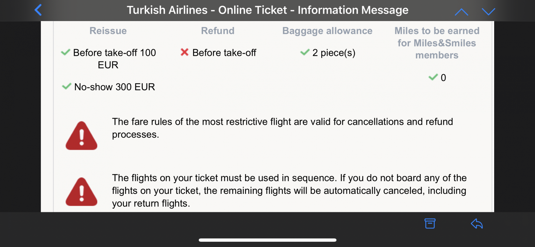Tap green check beside 2 piece(s)

pyautogui.click(x=305, y=52)
